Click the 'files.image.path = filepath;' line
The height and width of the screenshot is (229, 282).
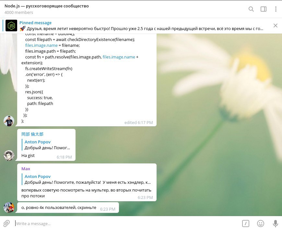pyautogui.click(x=51, y=51)
